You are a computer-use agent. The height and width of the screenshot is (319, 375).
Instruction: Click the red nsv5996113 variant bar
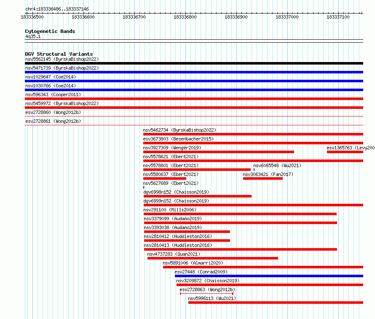pos(276,303)
